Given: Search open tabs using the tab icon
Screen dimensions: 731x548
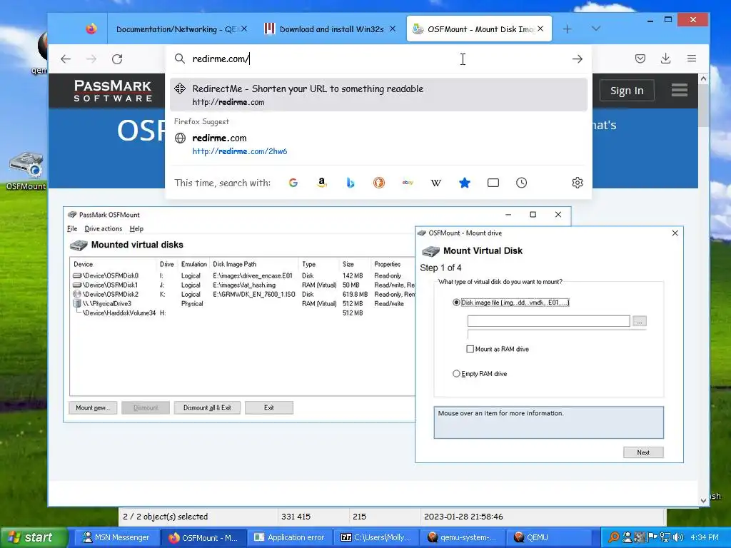Looking at the screenshot, I should click(493, 183).
